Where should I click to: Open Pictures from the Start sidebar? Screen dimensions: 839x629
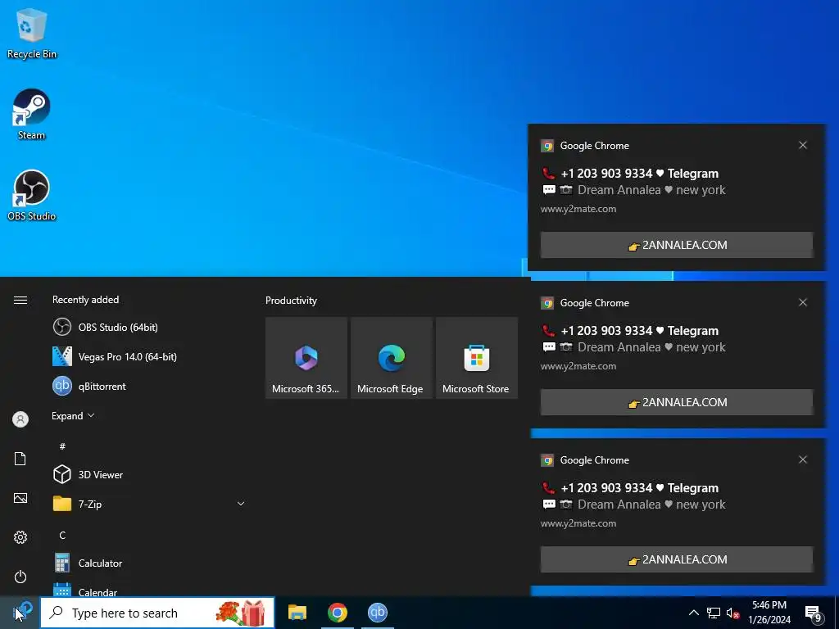pyautogui.click(x=20, y=499)
